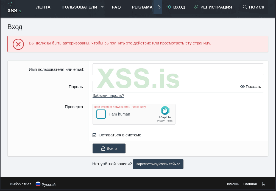Open Выбор стиля in the footer

pyautogui.click(x=20, y=184)
